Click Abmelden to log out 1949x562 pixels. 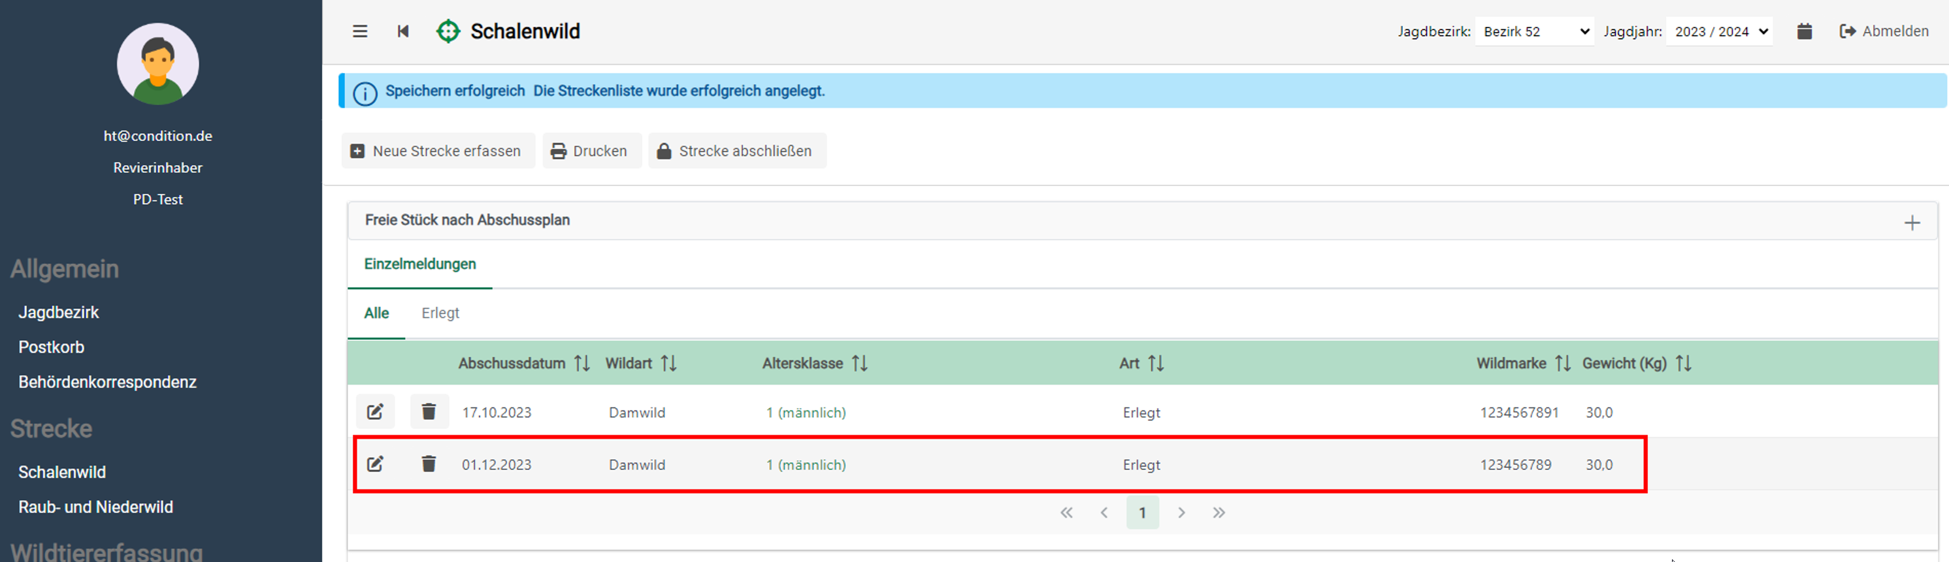(1884, 31)
